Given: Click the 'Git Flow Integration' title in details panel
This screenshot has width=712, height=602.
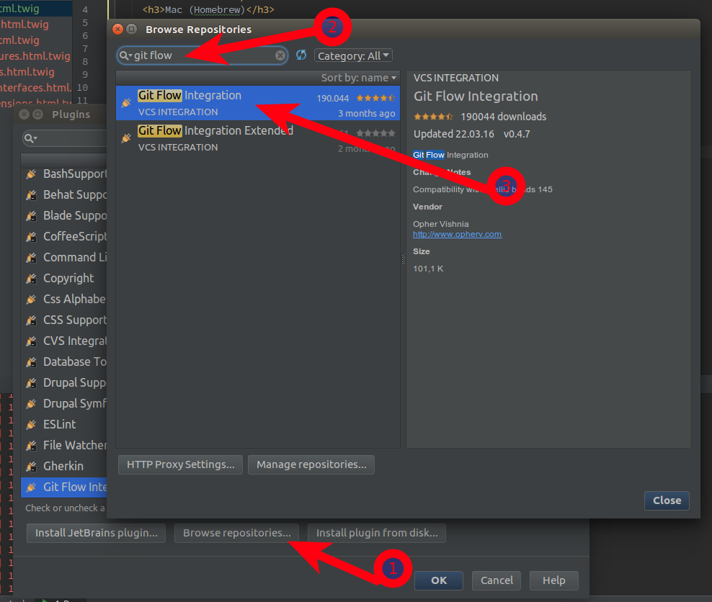Looking at the screenshot, I should tap(476, 96).
